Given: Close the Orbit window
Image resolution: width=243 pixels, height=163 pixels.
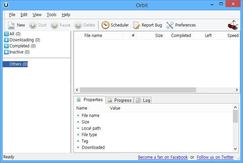Looking at the screenshot, I should [x=233, y=4].
